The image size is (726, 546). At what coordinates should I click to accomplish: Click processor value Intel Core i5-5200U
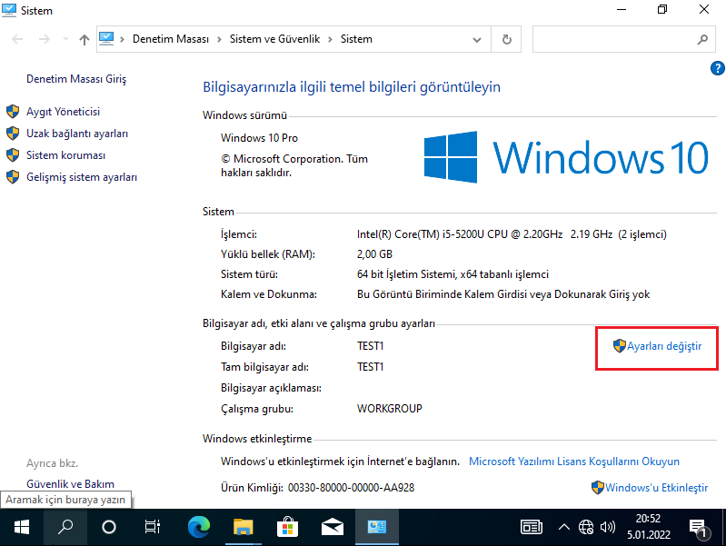coord(512,234)
